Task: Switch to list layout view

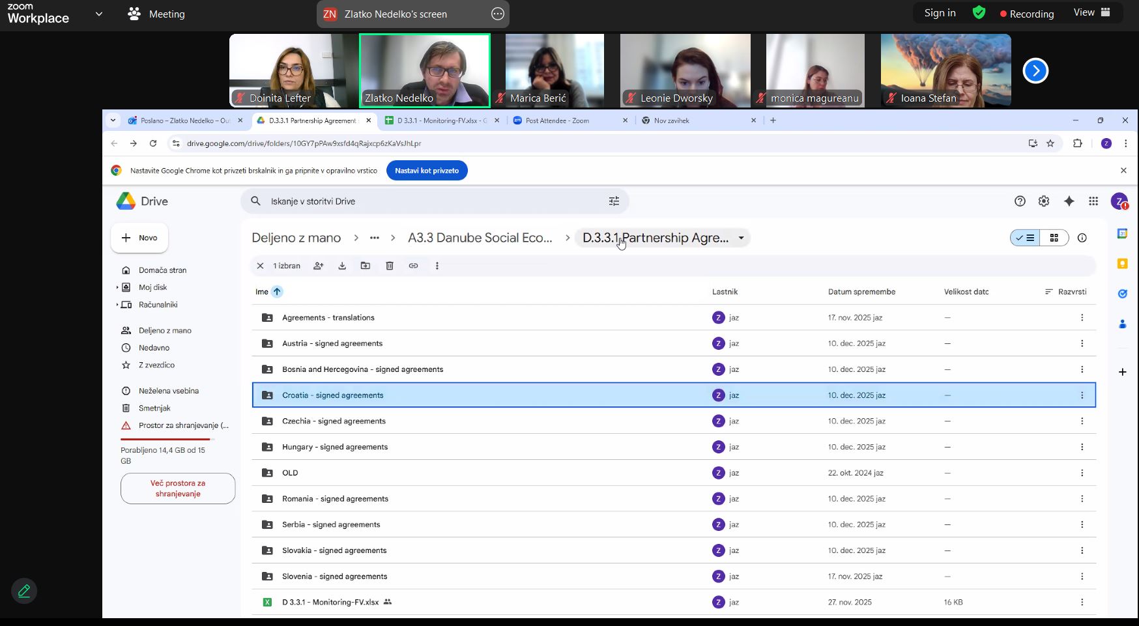Action: pyautogui.click(x=1026, y=238)
